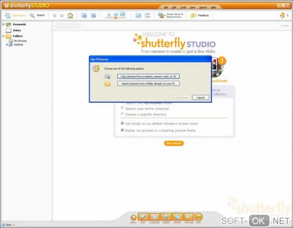Viewport: 293px width, 228px height.
Task: Click the orange Get started button
Action: [x=174, y=143]
